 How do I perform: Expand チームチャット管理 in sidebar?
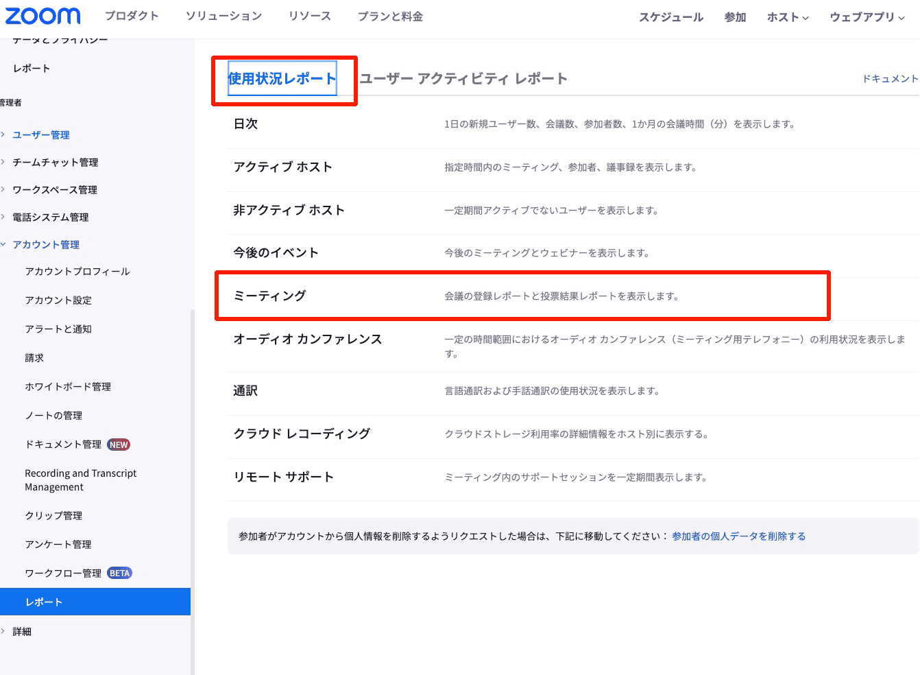(x=55, y=163)
